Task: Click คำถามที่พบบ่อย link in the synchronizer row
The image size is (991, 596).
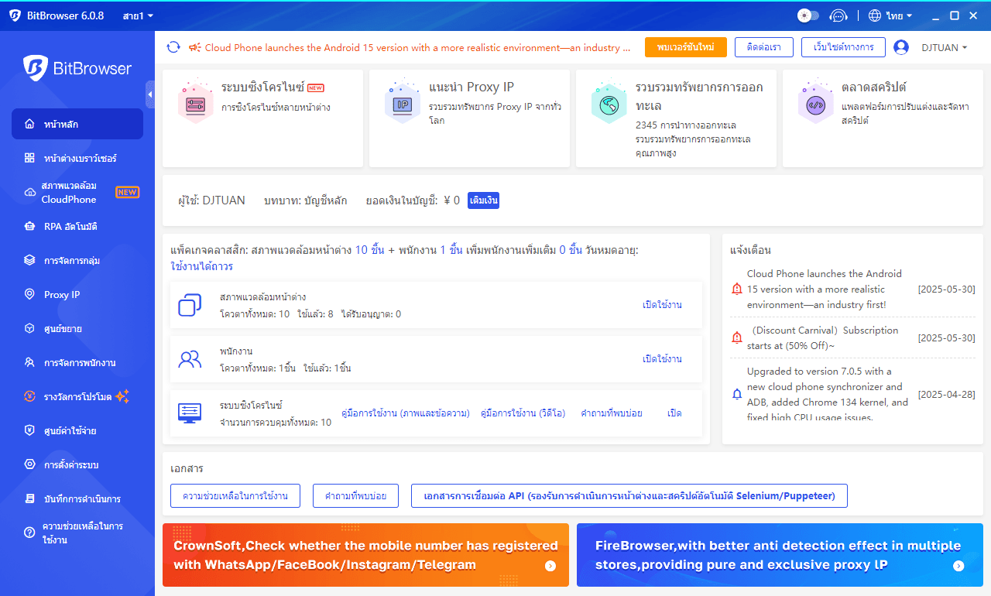Action: pyautogui.click(x=612, y=413)
